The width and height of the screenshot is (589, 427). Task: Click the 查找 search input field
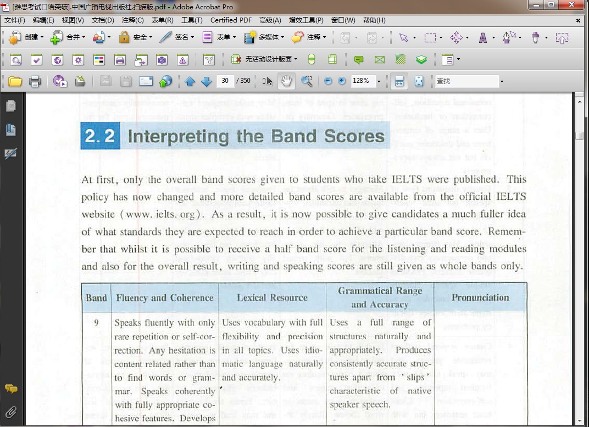point(466,81)
